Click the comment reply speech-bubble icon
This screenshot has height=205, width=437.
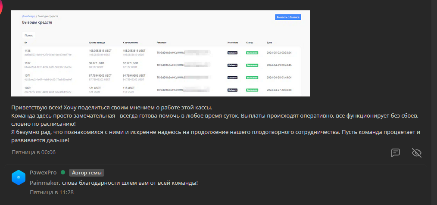(396, 152)
